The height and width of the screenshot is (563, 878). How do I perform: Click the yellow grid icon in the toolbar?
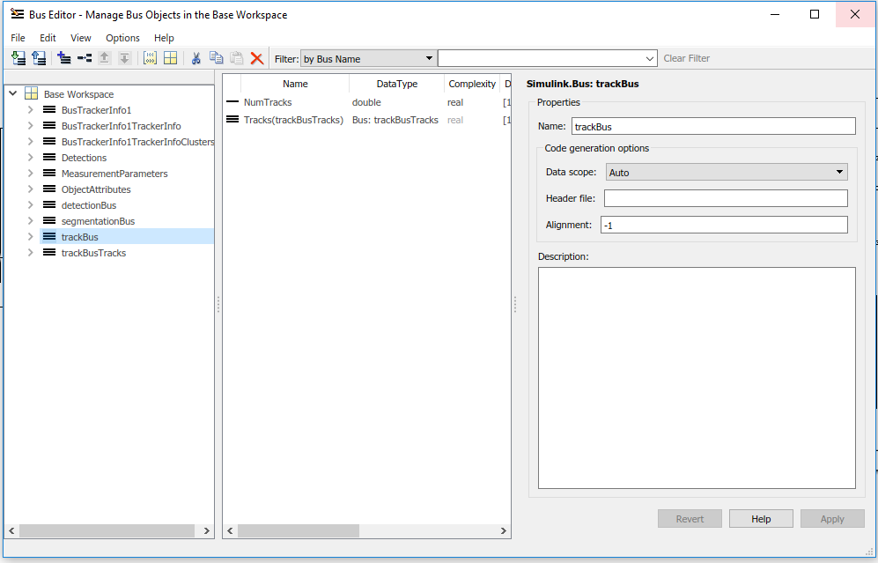[170, 58]
